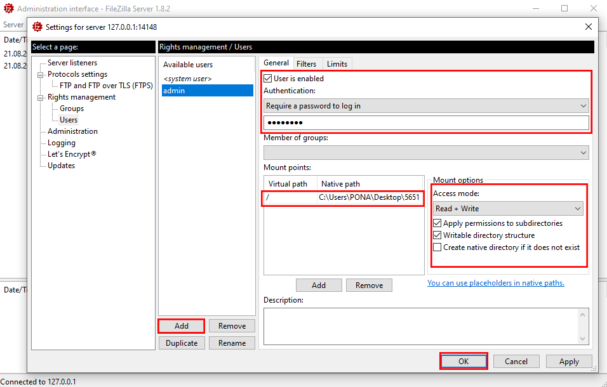This screenshot has height=387, width=607.
Task: Open the Groups page
Action: 72,108
